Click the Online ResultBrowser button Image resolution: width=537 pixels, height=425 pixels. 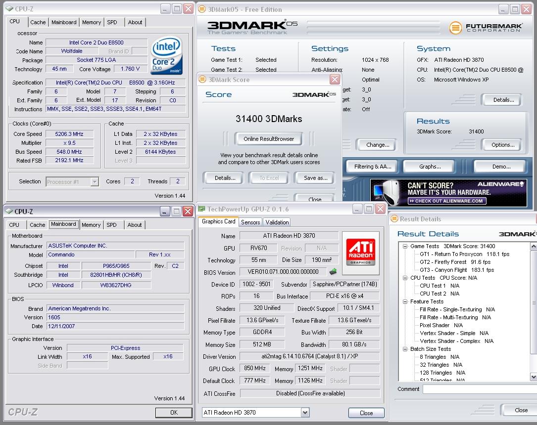click(x=268, y=139)
